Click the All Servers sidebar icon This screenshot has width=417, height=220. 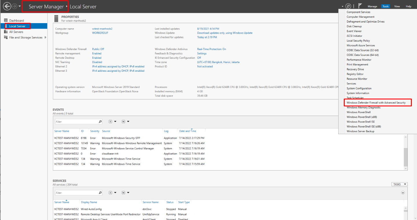(6, 32)
